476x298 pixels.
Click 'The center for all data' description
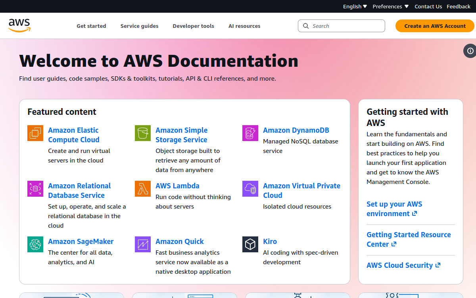click(80, 257)
